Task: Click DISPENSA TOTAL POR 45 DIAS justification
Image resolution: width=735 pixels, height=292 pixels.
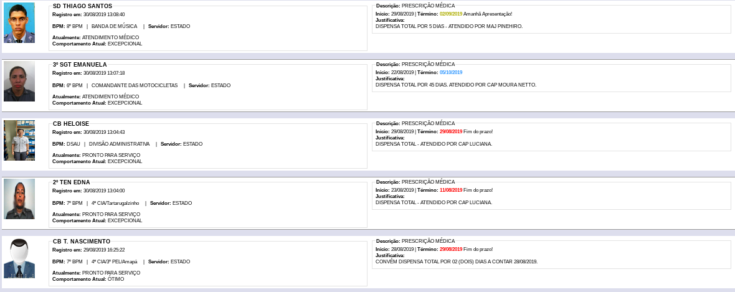Action: pyautogui.click(x=456, y=85)
